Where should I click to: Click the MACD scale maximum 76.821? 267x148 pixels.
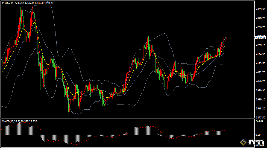[259, 121]
